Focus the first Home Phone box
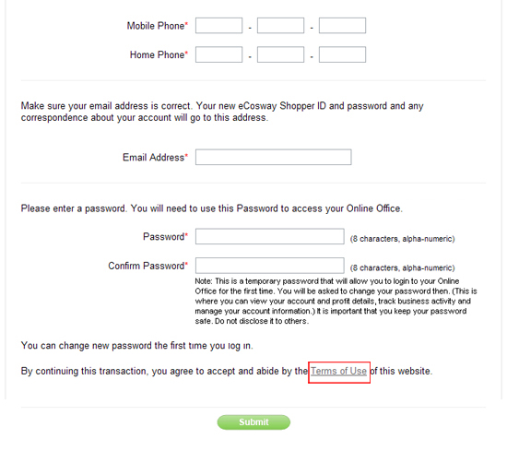This screenshot has width=507, height=451. 218,54
